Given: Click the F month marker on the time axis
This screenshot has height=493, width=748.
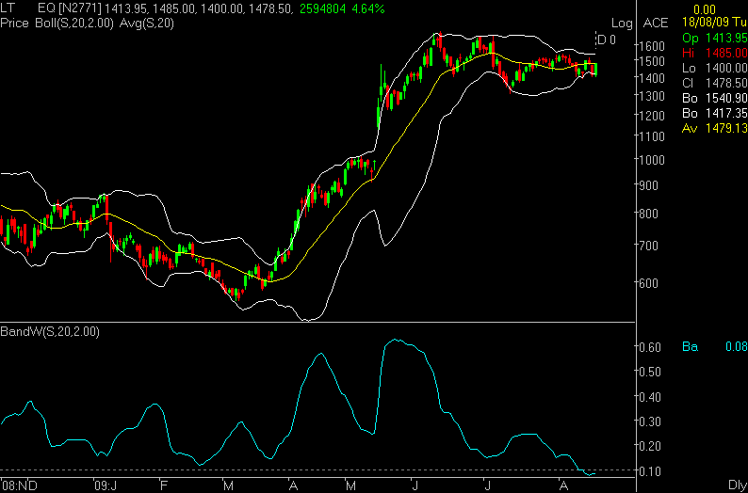Looking at the screenshot, I should coord(164,485).
